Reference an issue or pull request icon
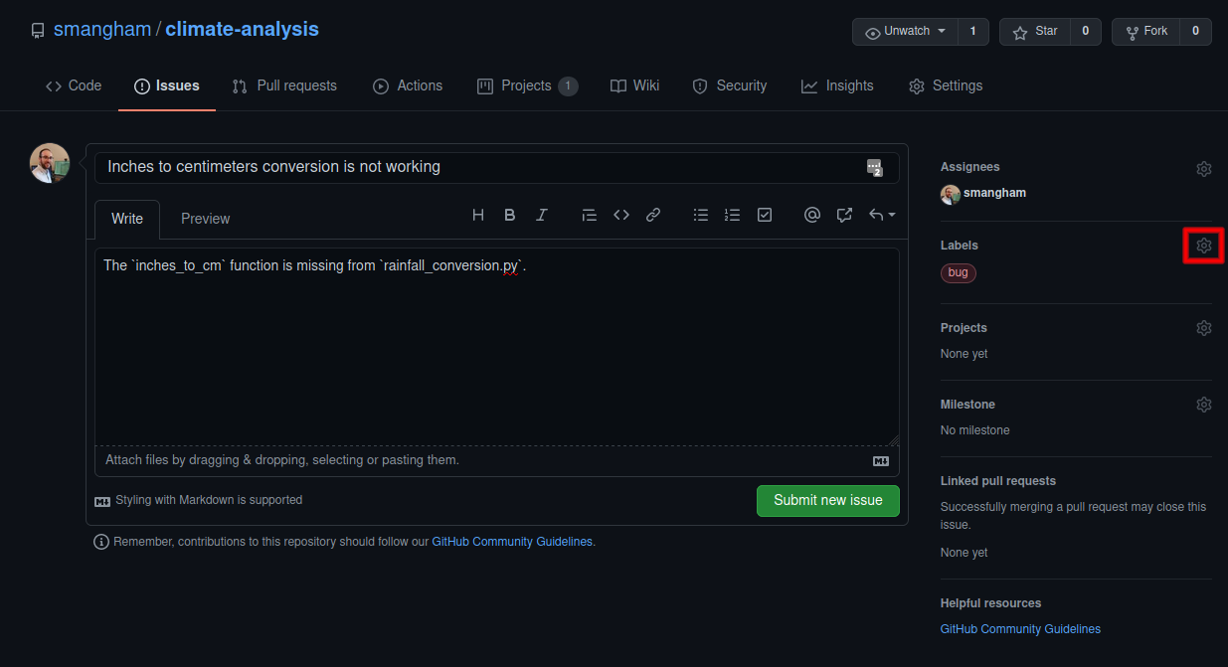 [x=844, y=215]
